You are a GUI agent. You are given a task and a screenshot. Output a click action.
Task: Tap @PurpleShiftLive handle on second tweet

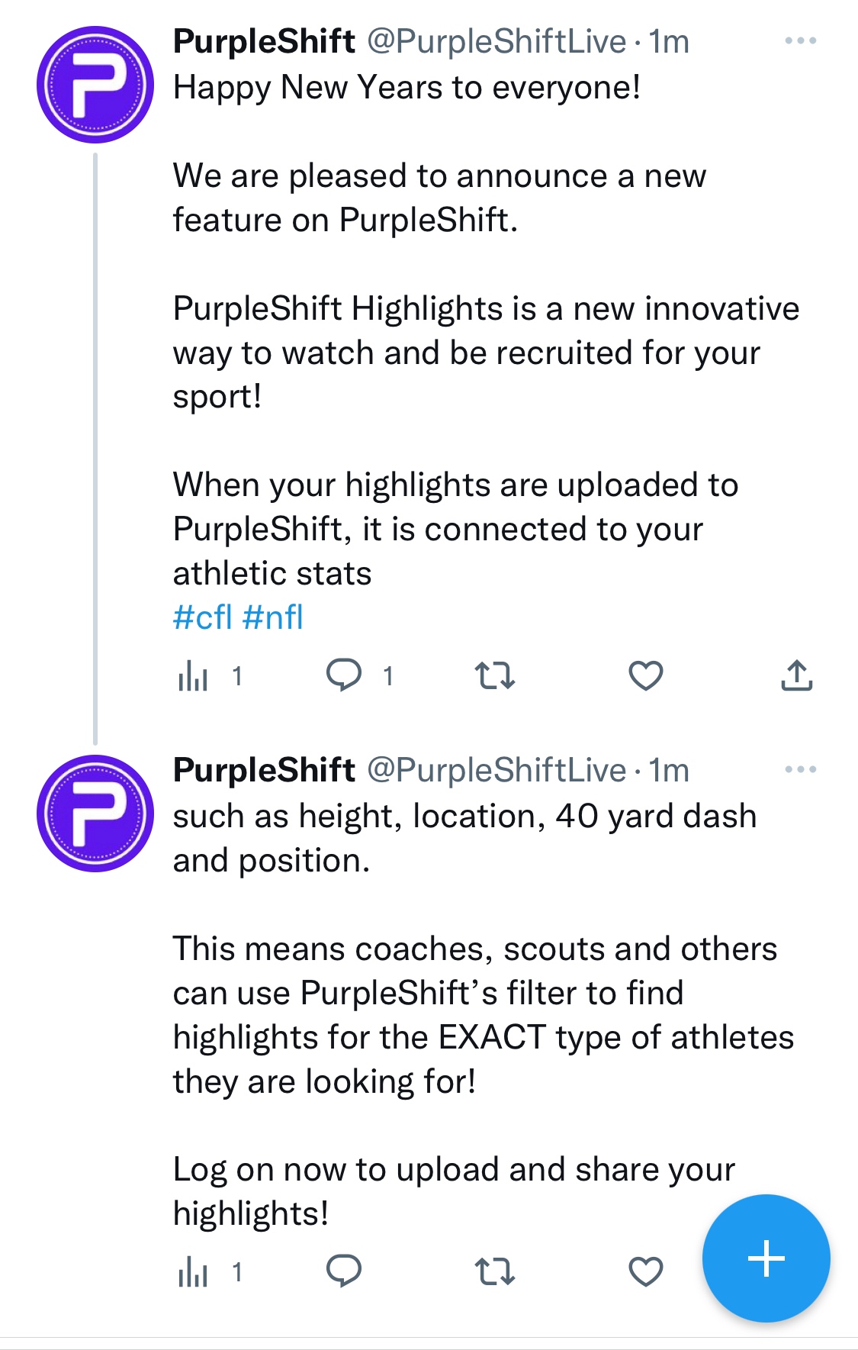tap(496, 770)
